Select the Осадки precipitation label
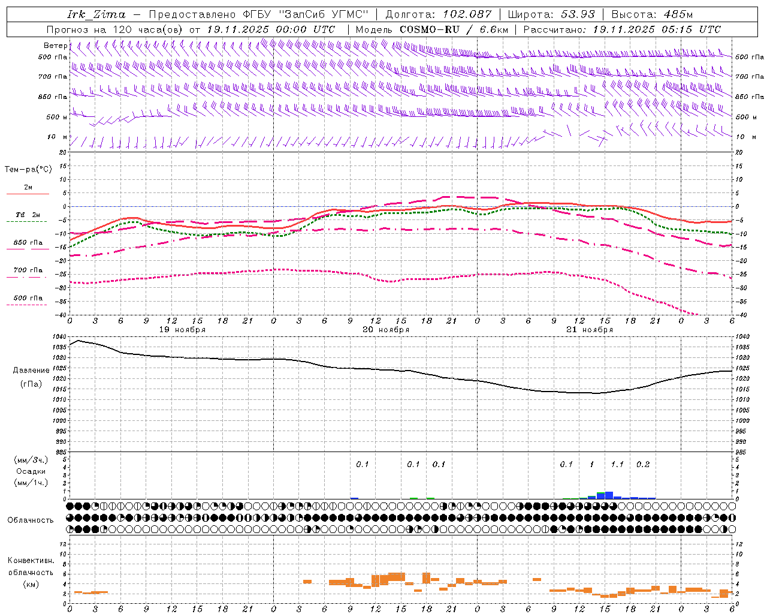Screen dimensions: 767x614 [31, 472]
